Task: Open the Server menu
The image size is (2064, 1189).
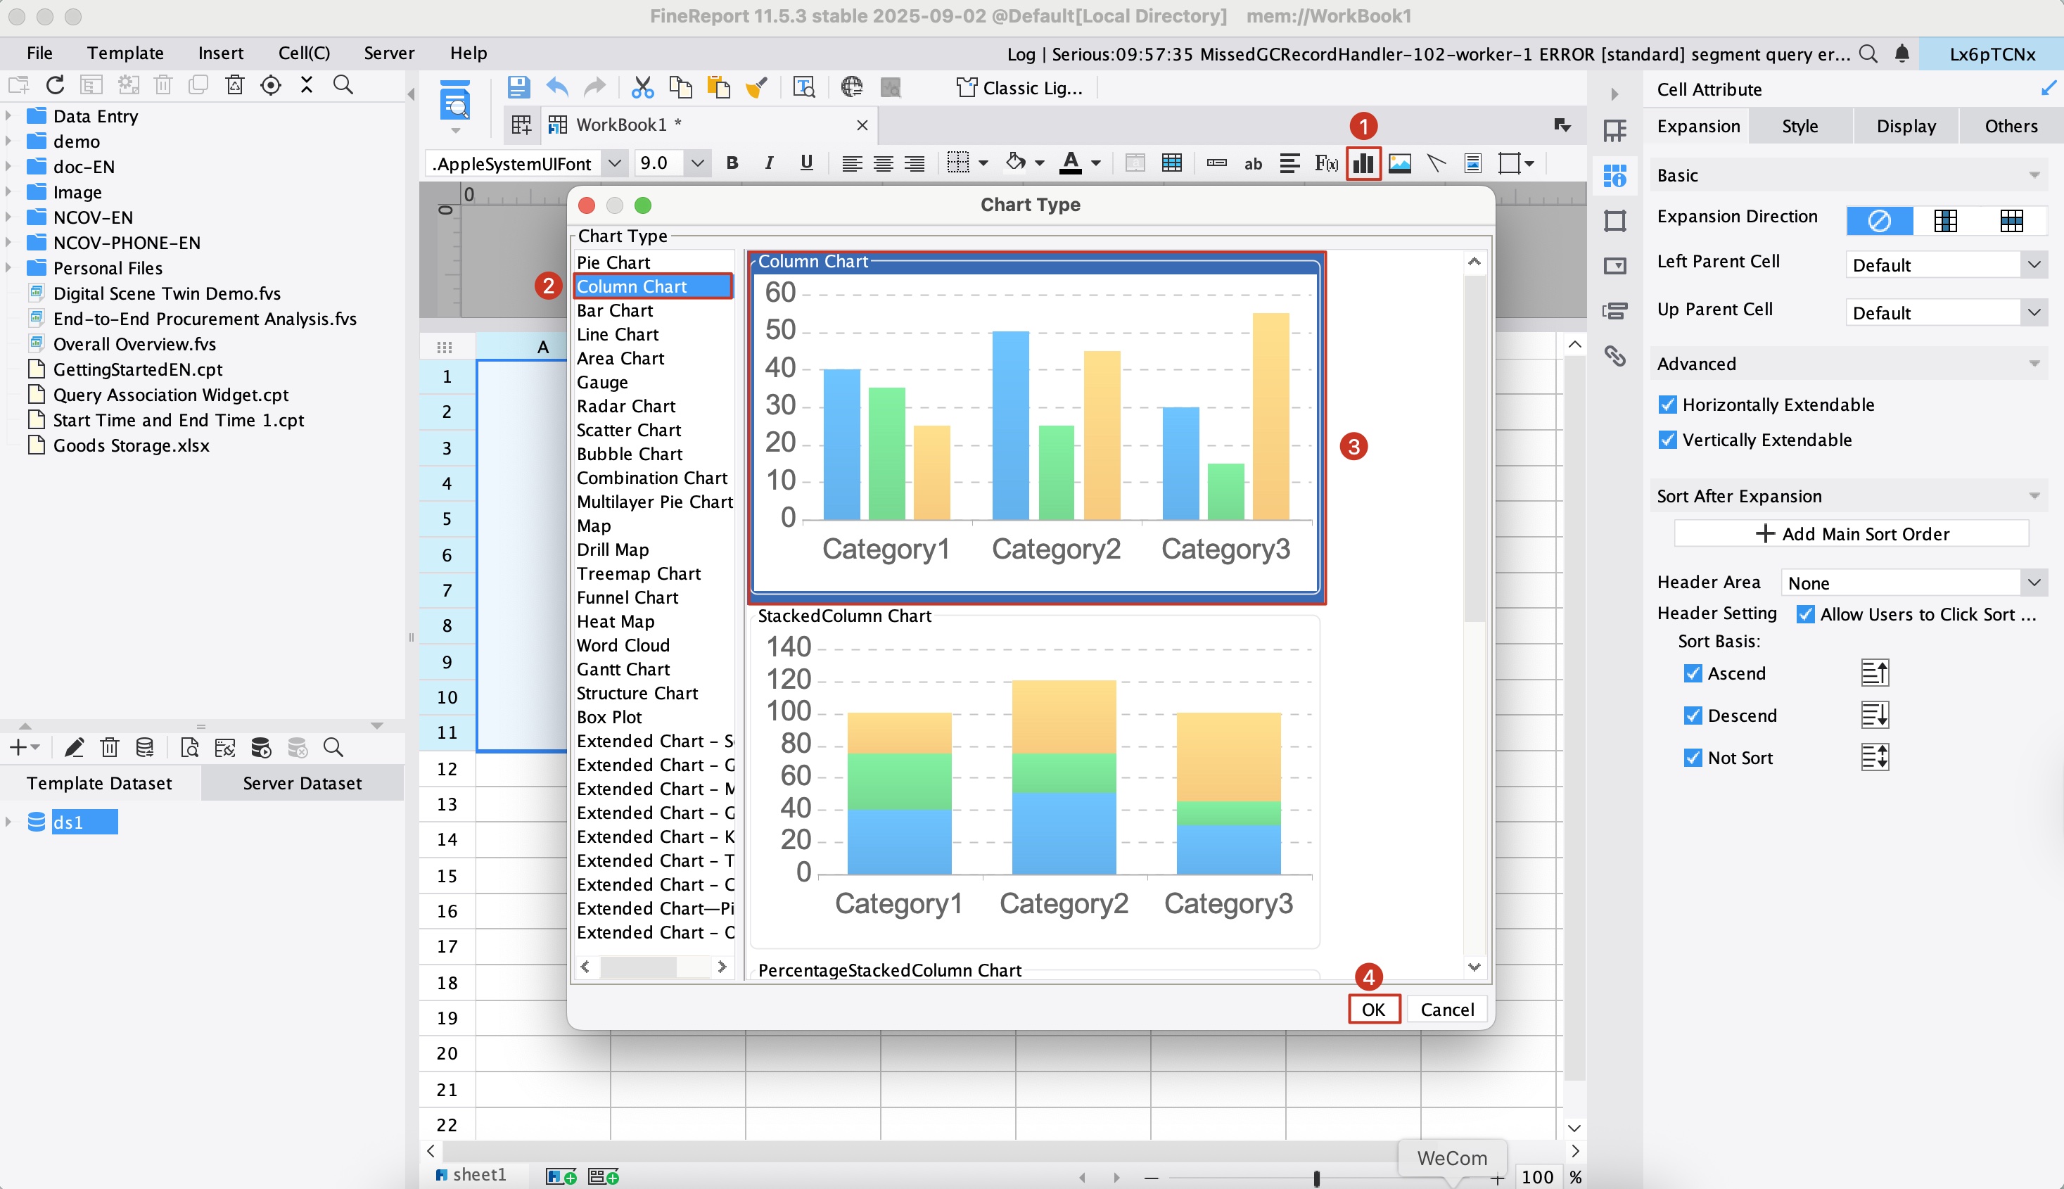Action: pos(388,53)
